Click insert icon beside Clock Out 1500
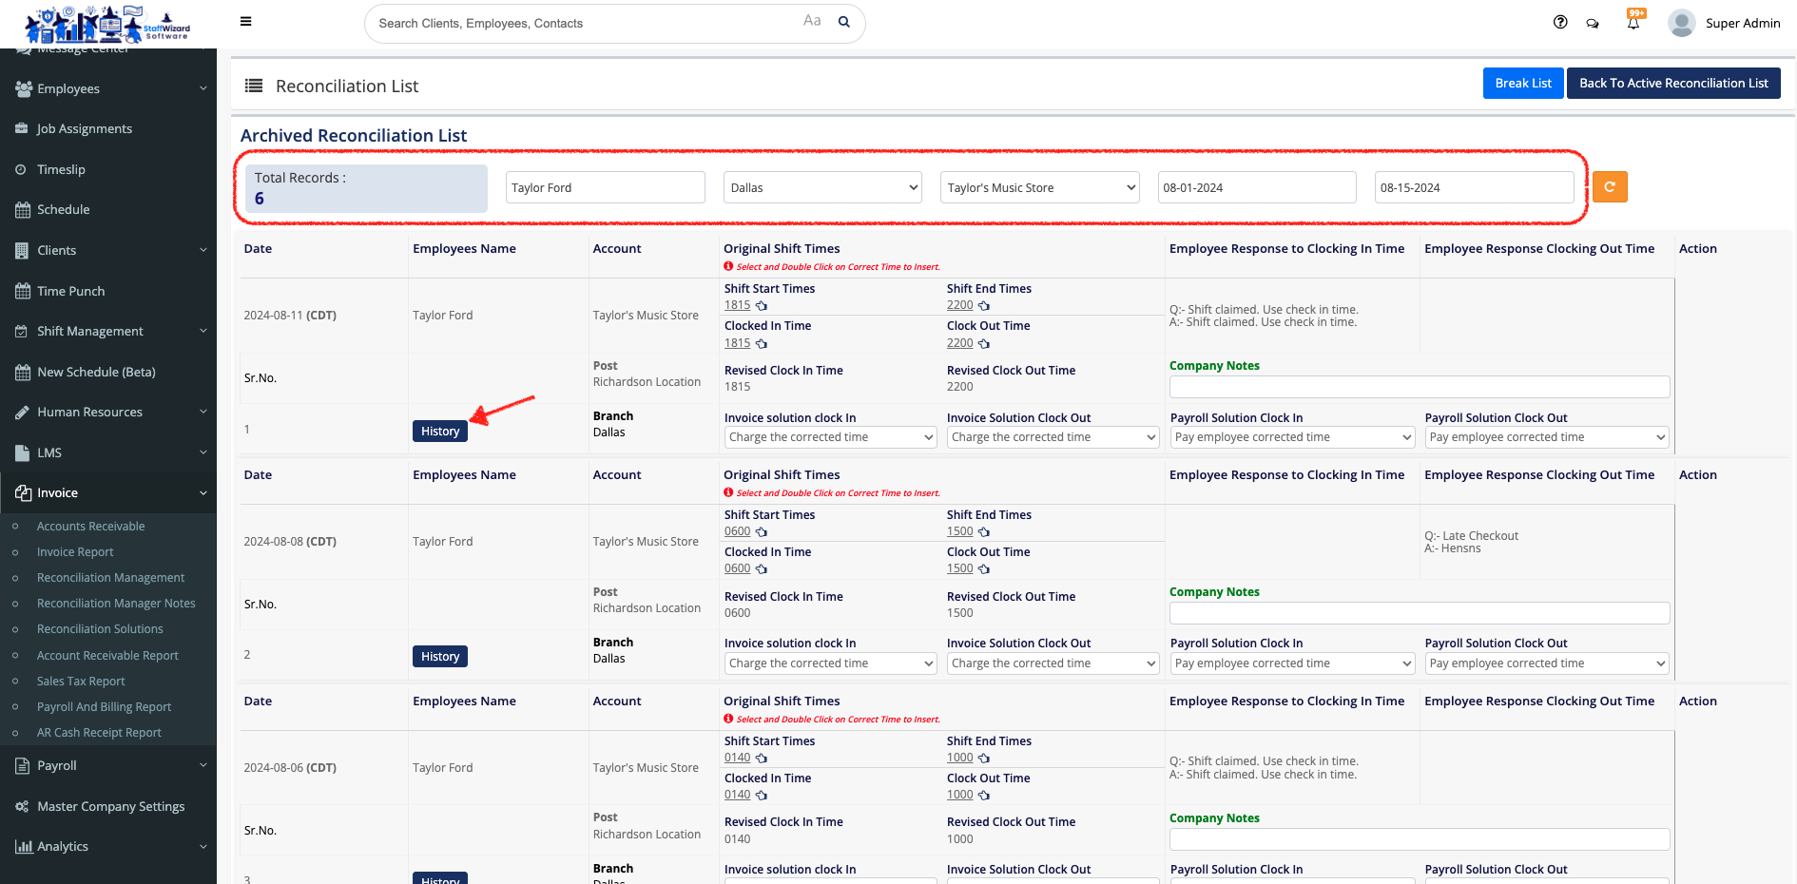1797x884 pixels. [x=984, y=569]
